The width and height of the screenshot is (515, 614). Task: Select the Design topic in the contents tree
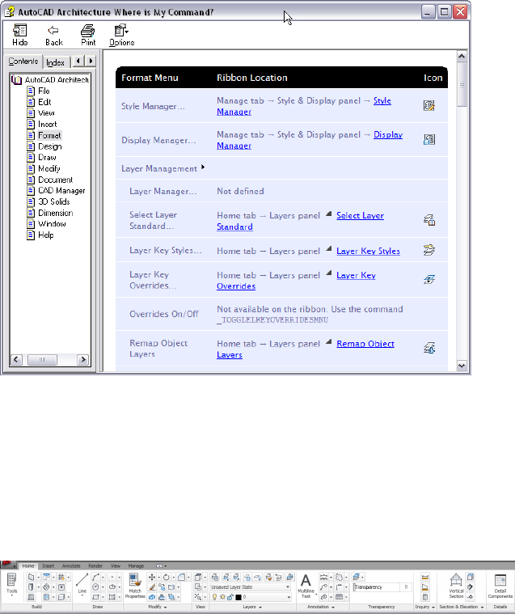pyautogui.click(x=49, y=146)
